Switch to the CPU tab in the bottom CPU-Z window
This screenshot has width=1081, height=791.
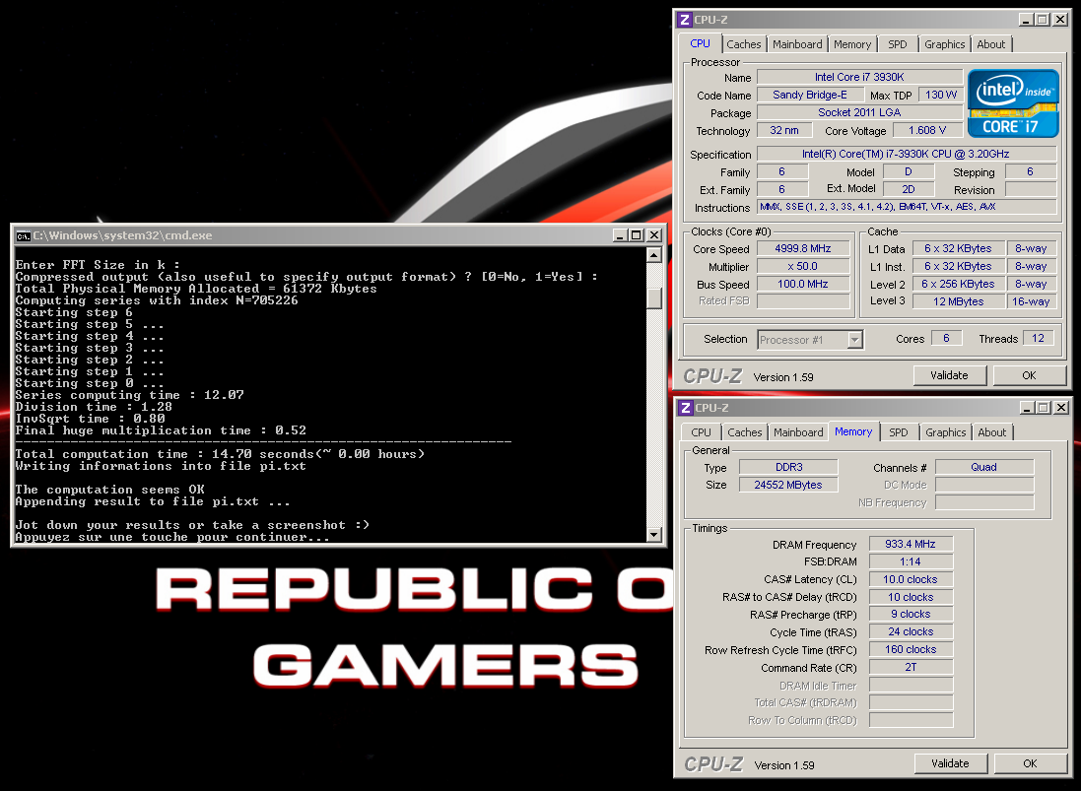[x=701, y=432]
